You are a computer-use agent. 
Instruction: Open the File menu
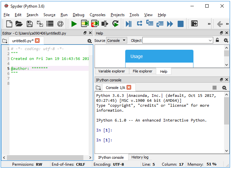[x=7, y=15]
